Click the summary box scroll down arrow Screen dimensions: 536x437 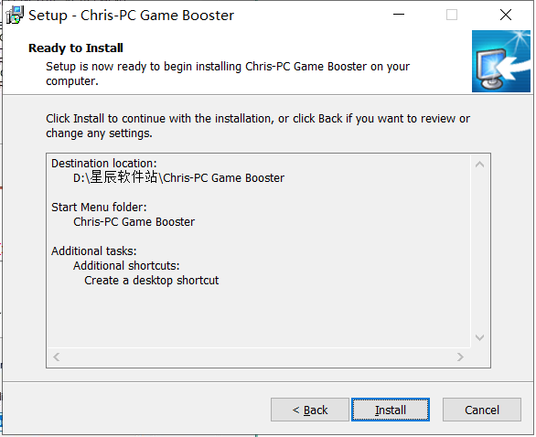(x=479, y=338)
